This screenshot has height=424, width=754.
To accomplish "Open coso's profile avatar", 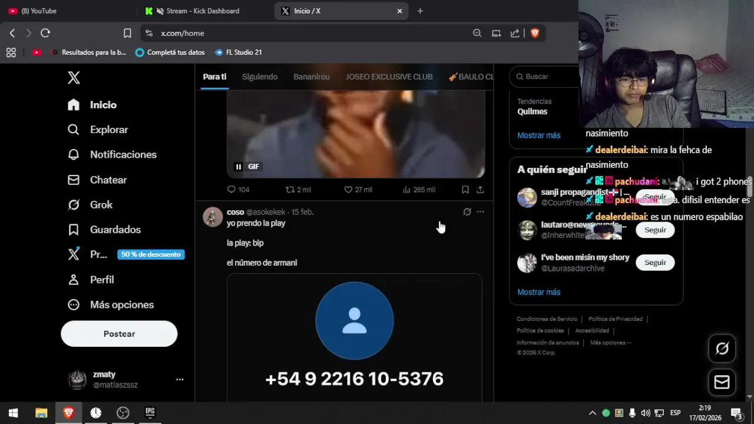I will click(x=213, y=217).
